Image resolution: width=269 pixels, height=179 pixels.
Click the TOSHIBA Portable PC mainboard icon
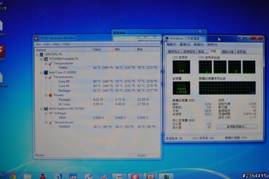pos(46,59)
